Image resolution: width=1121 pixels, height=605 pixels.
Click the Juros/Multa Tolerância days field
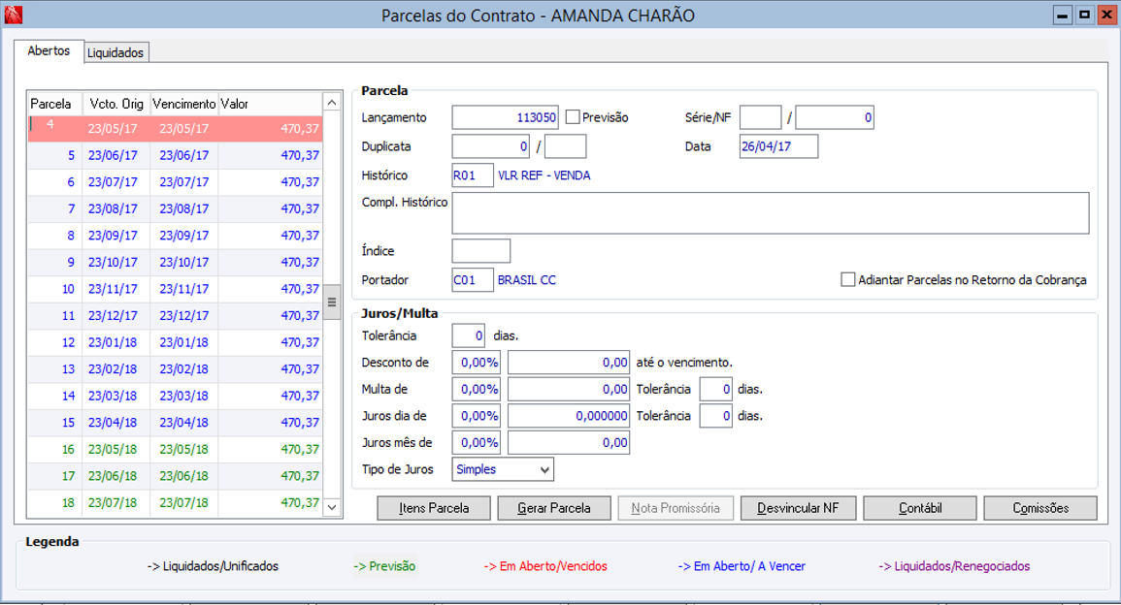(x=469, y=335)
